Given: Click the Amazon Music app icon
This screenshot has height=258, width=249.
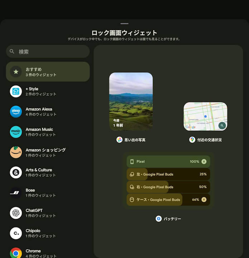Looking at the screenshot, I should (16, 132).
